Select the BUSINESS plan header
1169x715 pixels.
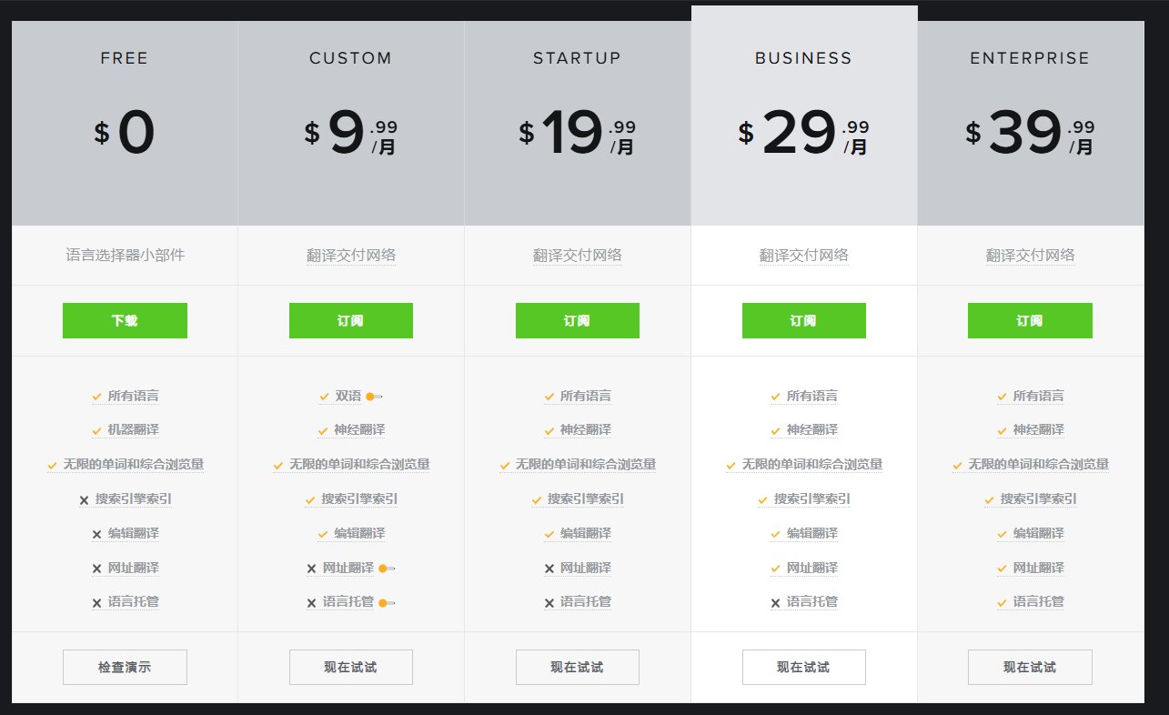[804, 57]
